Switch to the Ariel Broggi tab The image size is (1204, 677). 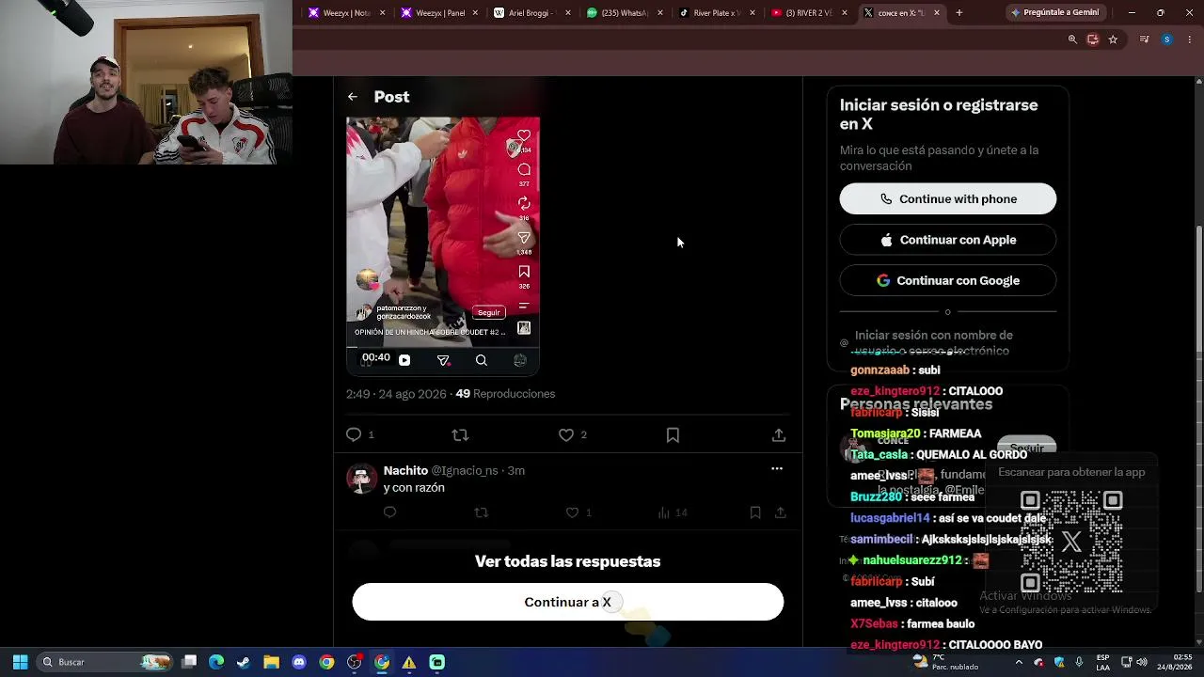[x=533, y=13]
